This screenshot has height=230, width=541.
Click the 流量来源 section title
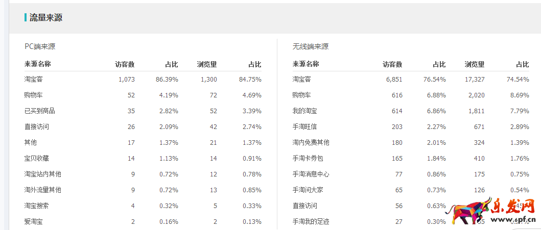pos(46,18)
